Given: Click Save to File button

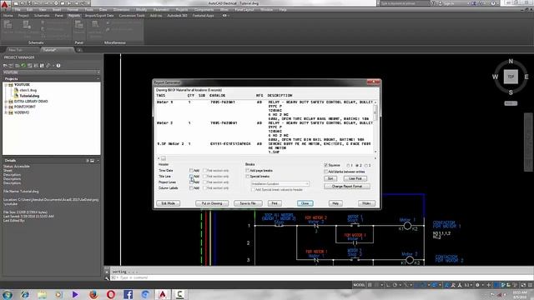Looking at the screenshot, I should tap(248, 203).
